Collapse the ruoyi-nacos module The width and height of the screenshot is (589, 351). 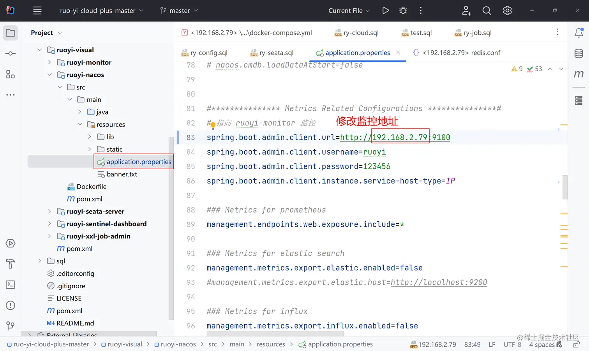coord(49,75)
